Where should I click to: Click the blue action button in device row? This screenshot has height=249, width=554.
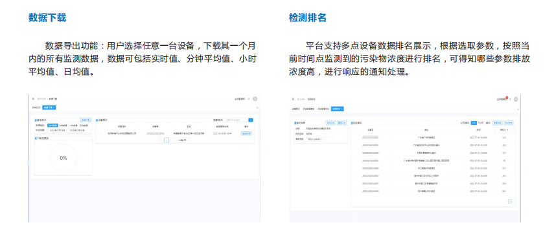(246, 134)
